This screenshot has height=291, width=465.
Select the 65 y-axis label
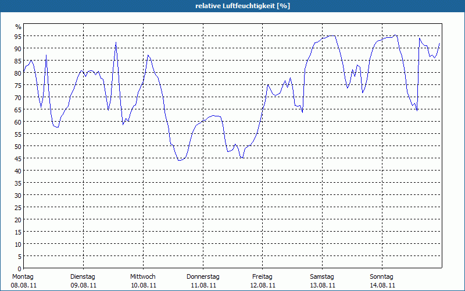pos(18,110)
